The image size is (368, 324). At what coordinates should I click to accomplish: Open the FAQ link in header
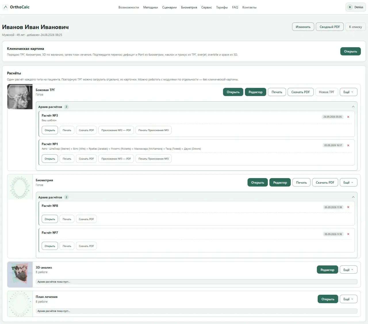[x=235, y=7]
